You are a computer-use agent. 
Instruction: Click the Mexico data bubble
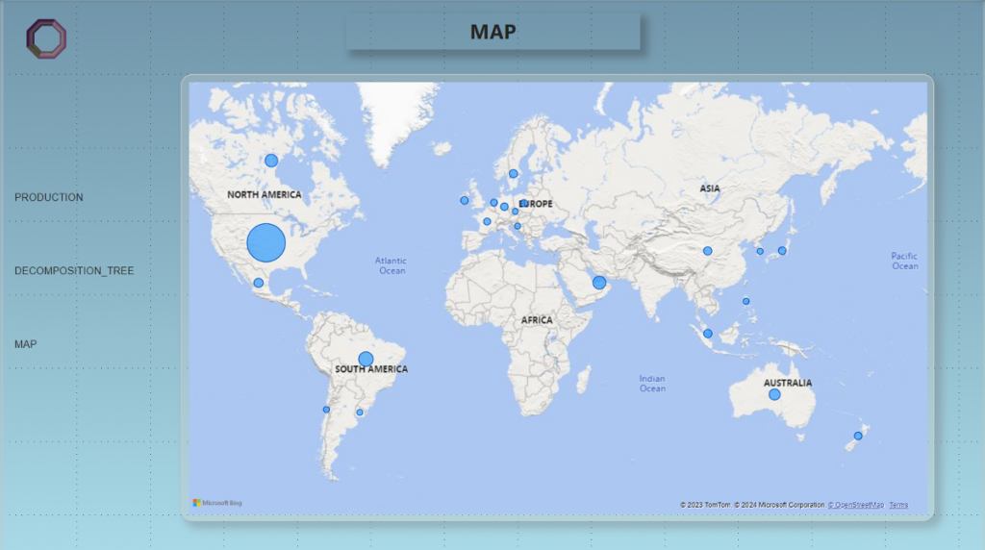pos(258,283)
